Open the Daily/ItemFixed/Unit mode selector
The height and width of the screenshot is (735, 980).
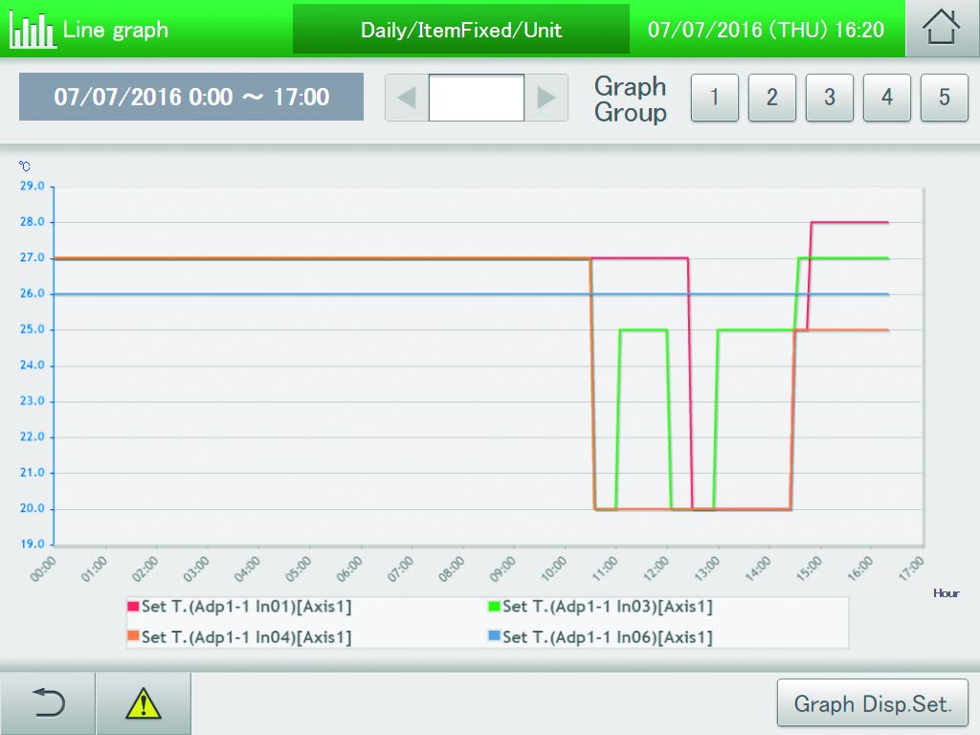[460, 30]
